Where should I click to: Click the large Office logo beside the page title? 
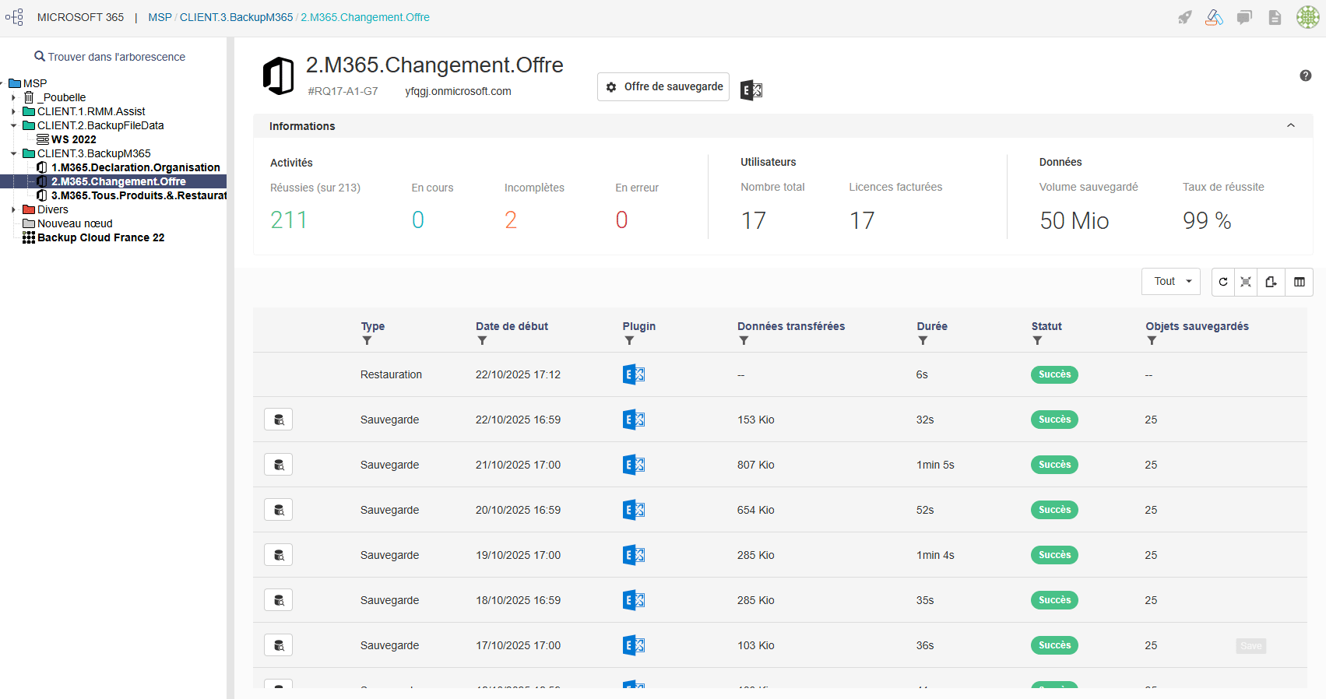click(279, 76)
